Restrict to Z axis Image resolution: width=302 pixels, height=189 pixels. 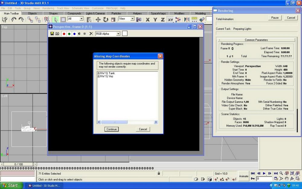click(x=163, y=19)
